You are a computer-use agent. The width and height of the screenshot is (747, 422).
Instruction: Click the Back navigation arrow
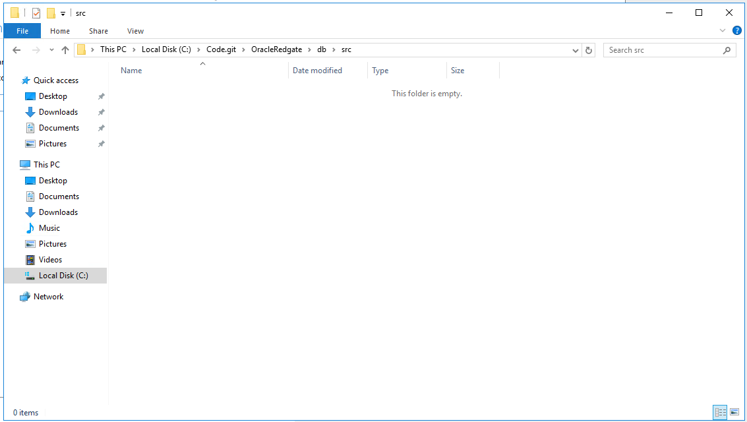[x=17, y=50]
